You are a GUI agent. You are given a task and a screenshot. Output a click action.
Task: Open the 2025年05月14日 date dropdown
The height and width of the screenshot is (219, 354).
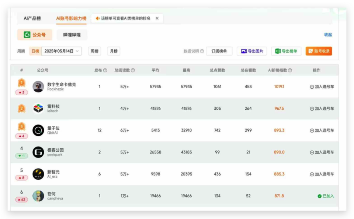(x=62, y=51)
